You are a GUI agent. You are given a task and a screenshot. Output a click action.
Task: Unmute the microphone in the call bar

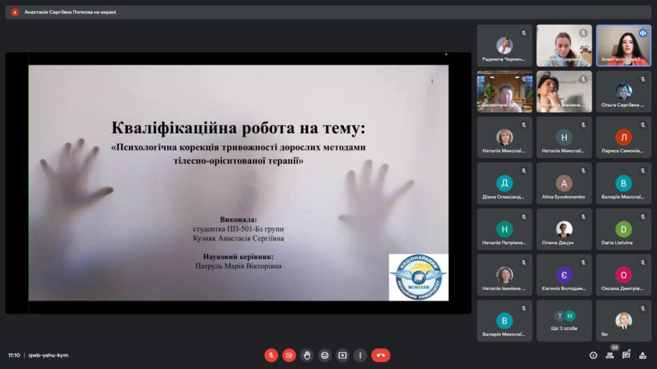(271, 355)
